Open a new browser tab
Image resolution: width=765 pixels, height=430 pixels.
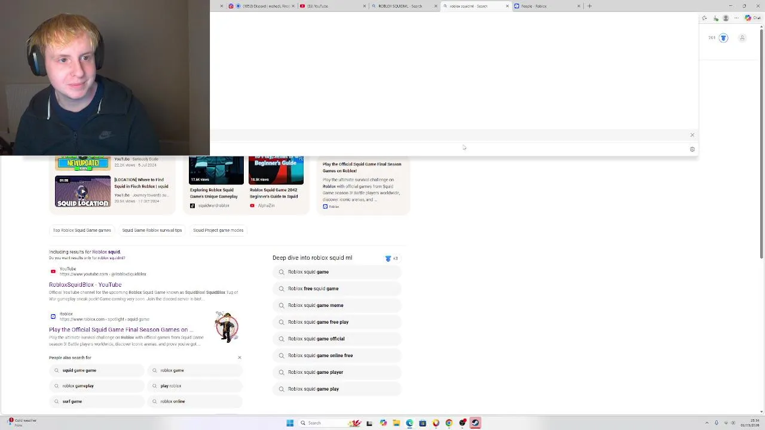(x=589, y=6)
